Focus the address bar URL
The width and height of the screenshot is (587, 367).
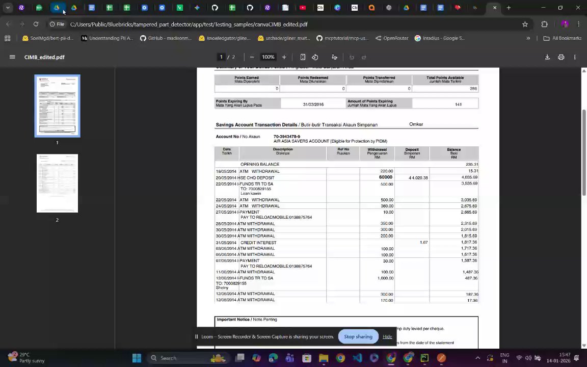(189, 24)
